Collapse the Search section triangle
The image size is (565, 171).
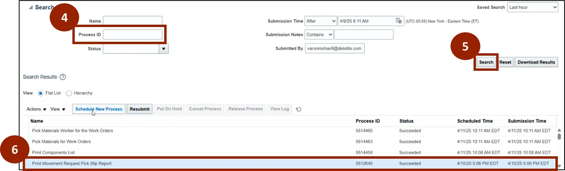click(x=31, y=8)
